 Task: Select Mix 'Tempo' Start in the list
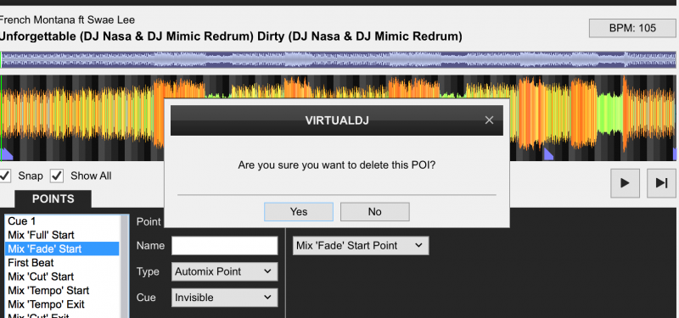pyautogui.click(x=62, y=290)
